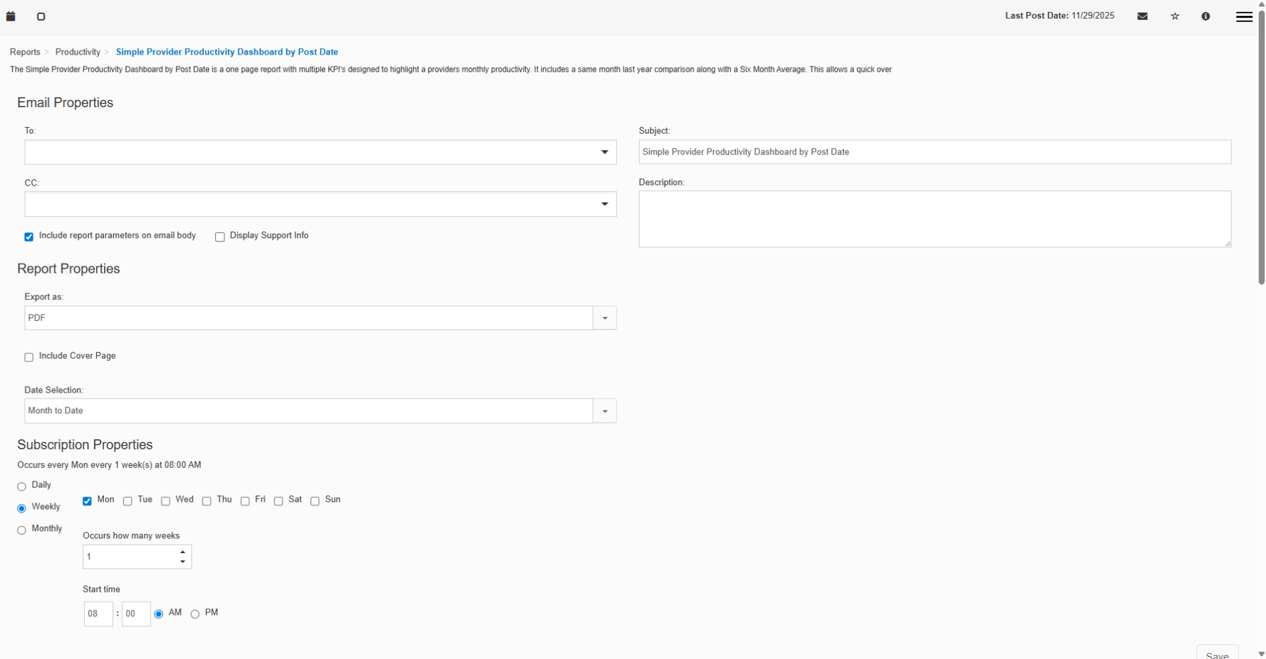Open the Export as dropdown
The image size is (1266, 659).
click(x=604, y=318)
